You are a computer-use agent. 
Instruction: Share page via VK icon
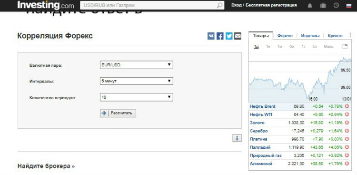point(211,36)
